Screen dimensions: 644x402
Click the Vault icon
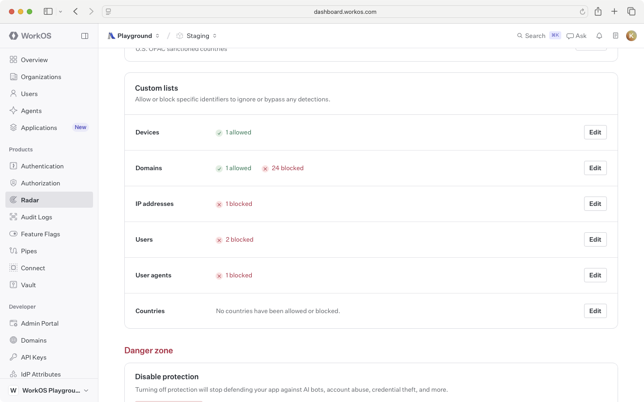(13, 285)
